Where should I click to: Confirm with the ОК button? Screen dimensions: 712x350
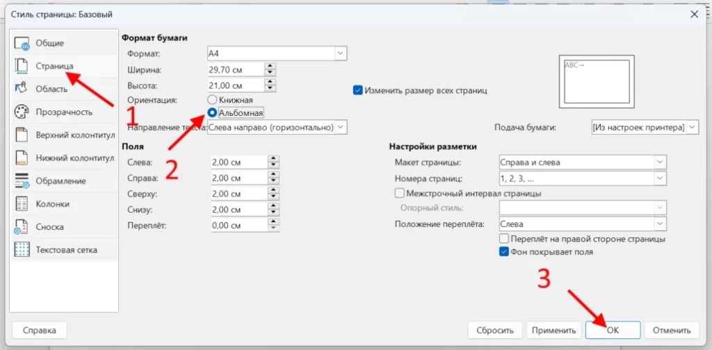[613, 330]
